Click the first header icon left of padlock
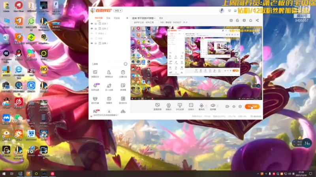 (231, 20)
